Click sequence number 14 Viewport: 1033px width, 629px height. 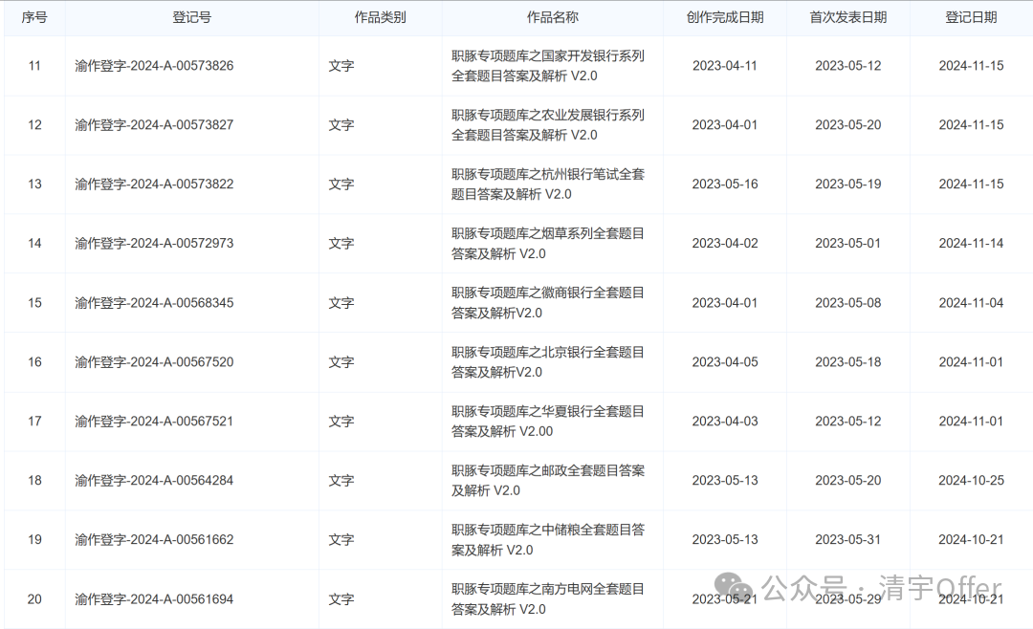[x=34, y=244]
